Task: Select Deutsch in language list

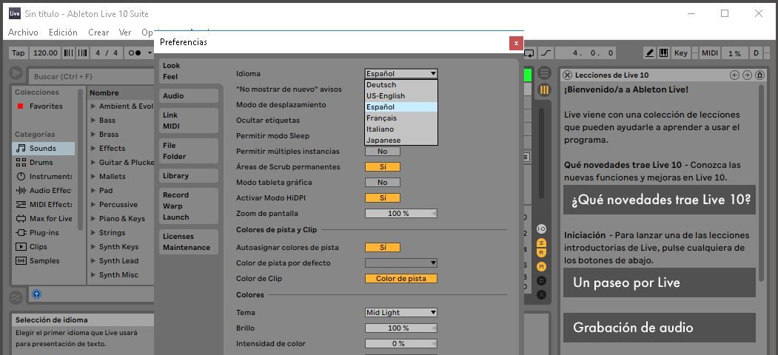Action: [401, 85]
